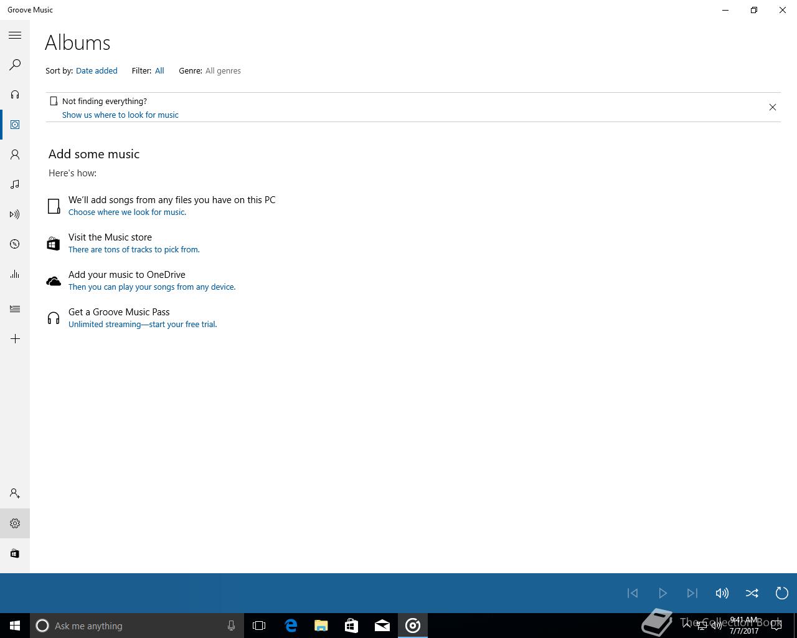
Task: Minimize the Groove Music window
Action: 725,10
